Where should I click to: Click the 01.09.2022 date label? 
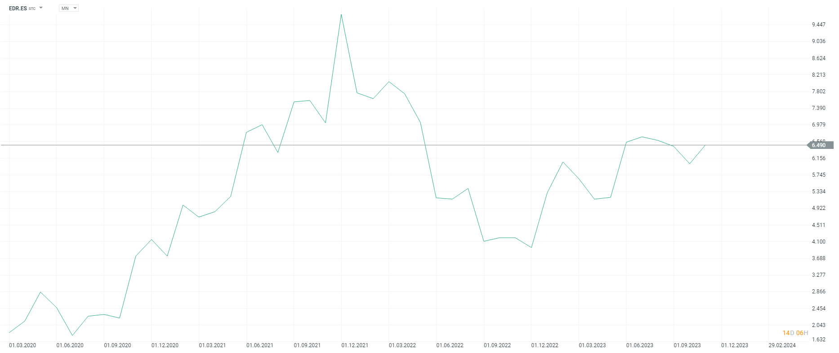pyautogui.click(x=497, y=345)
